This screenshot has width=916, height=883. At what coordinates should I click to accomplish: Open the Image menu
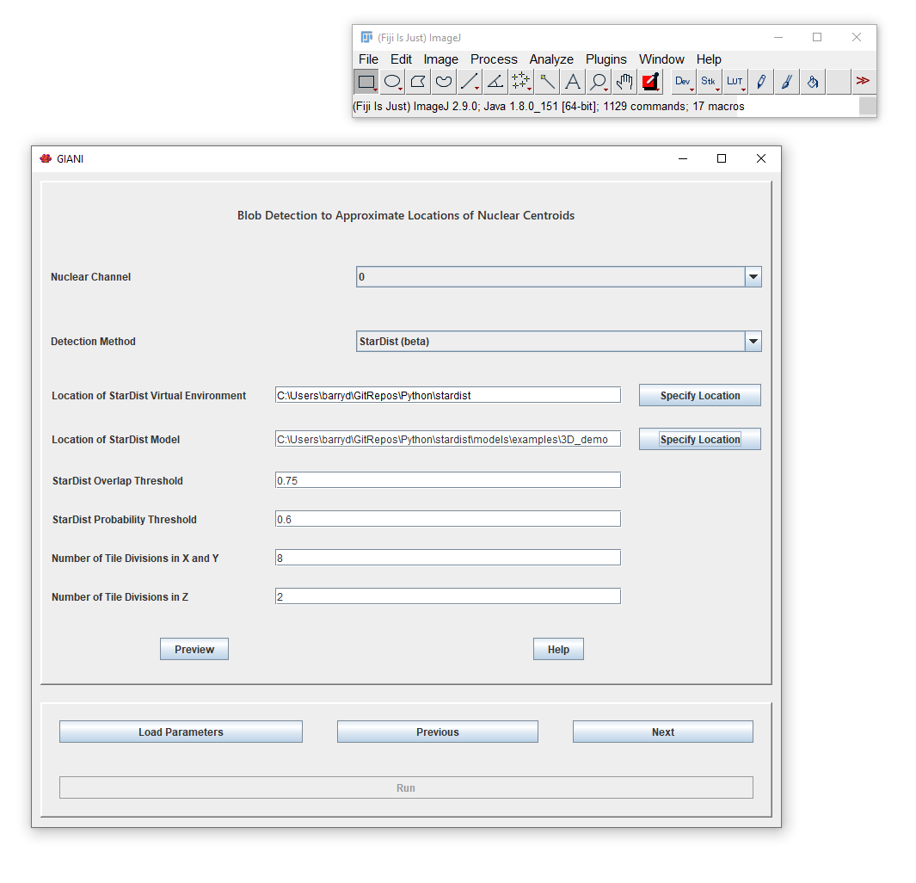[x=441, y=59]
